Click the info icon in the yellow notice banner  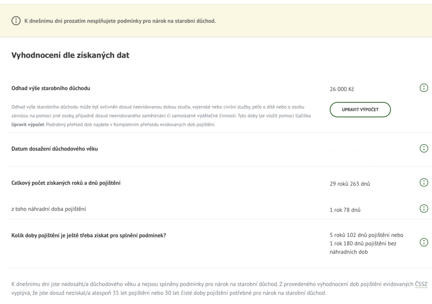(16, 21)
